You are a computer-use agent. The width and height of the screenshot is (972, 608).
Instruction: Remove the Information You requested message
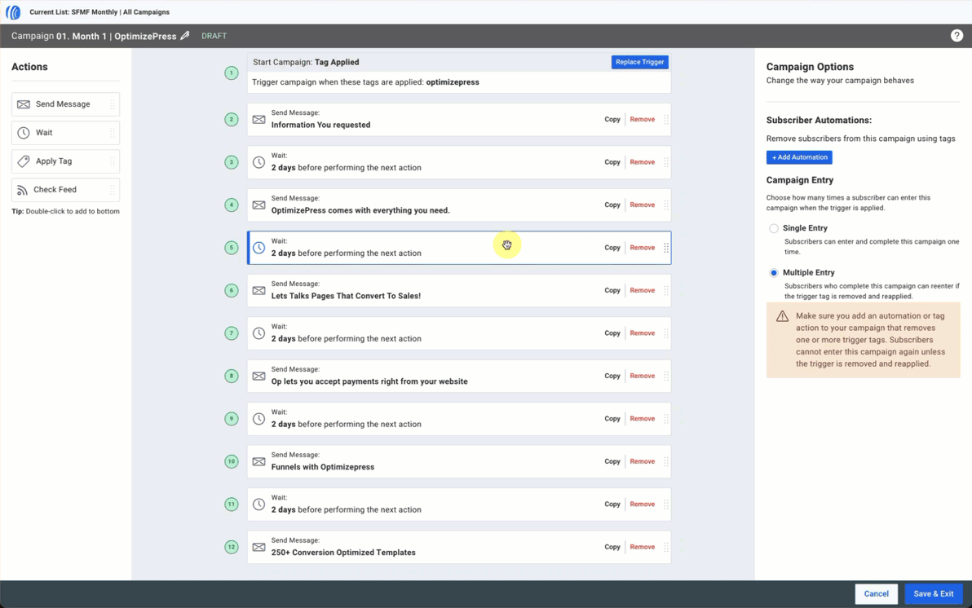(643, 119)
